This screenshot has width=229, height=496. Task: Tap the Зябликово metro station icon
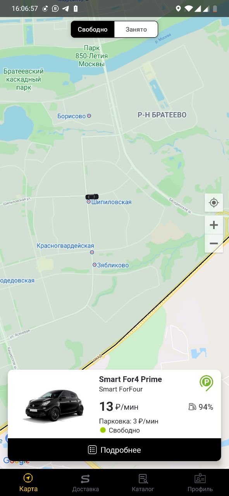click(94, 265)
